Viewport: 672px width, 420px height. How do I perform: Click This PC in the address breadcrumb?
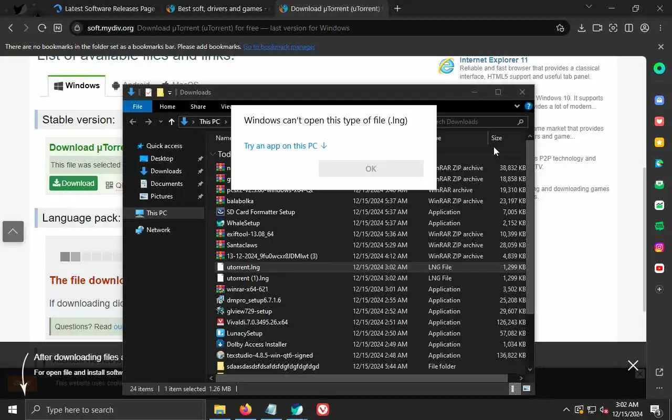209,122
